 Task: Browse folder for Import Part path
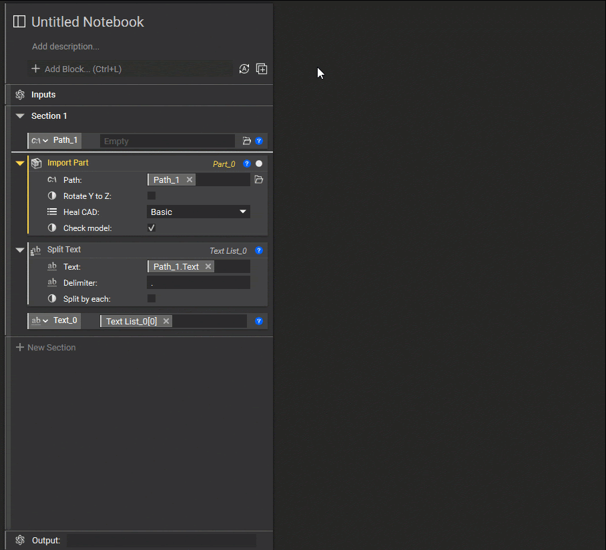259,180
